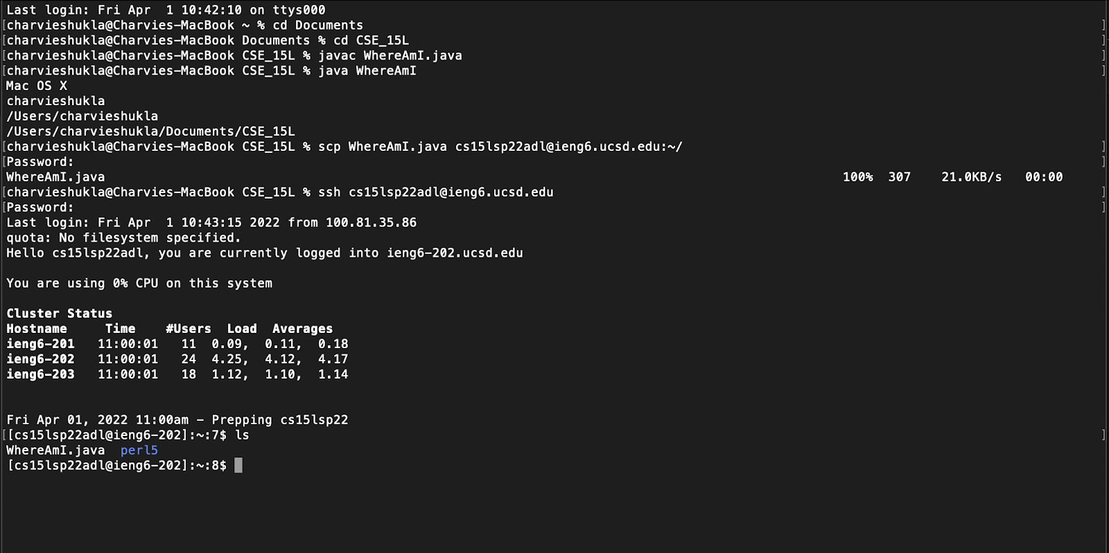Viewport: 1109px width, 553px height.
Task: Click the quota: No filesystem specified line
Action: 123,238
